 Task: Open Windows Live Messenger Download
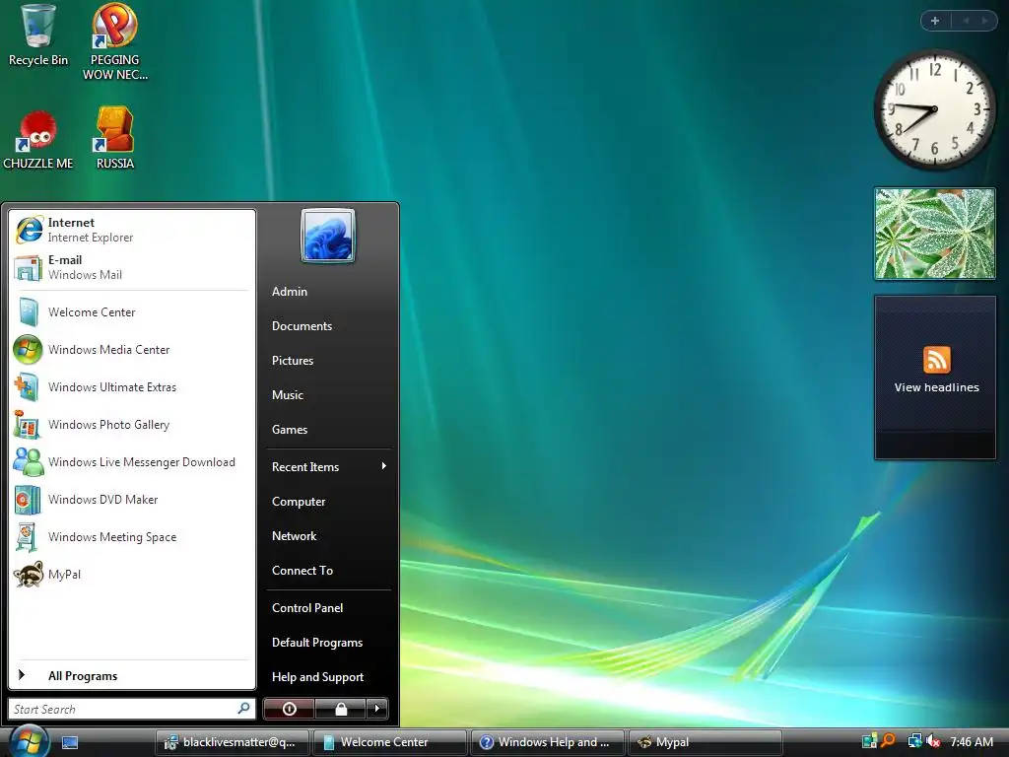[131, 462]
